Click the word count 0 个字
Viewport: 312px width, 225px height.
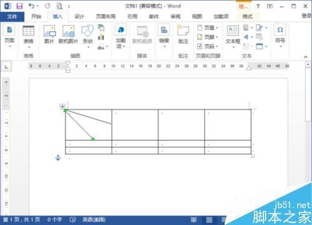(x=54, y=219)
